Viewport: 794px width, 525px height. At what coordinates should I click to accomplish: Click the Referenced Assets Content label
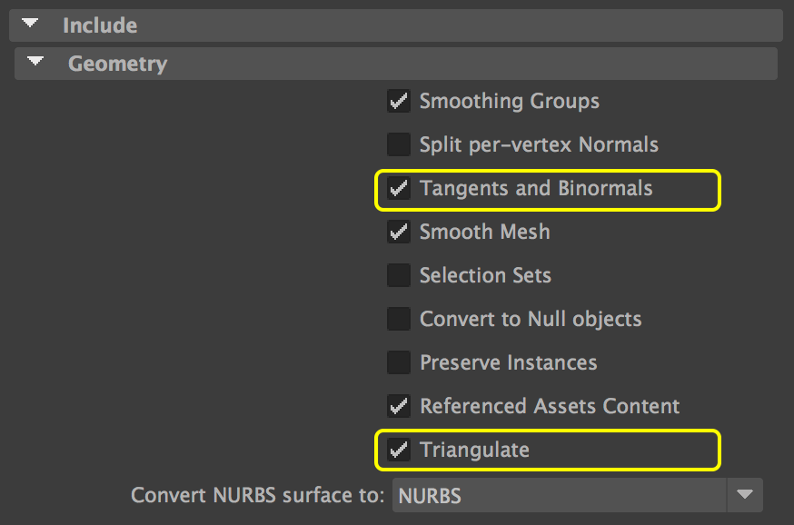550,406
